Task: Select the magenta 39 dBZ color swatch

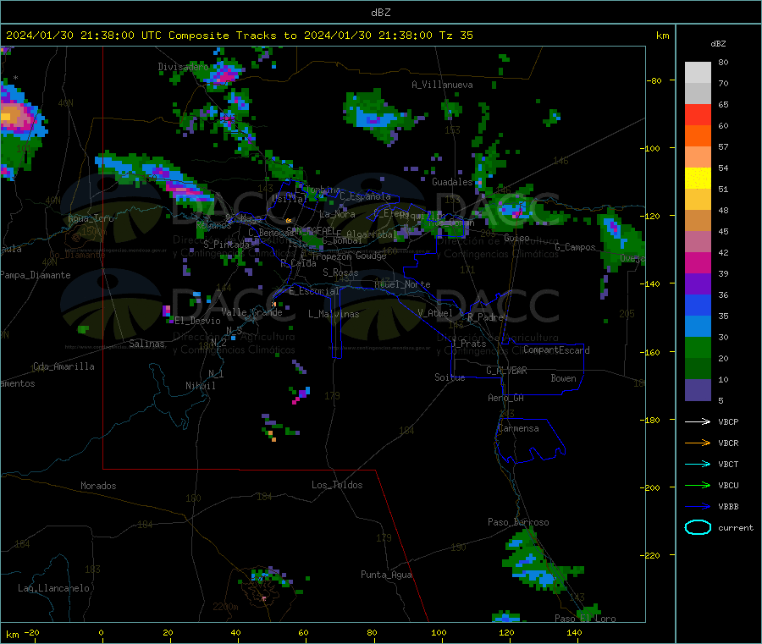Action: (698, 262)
